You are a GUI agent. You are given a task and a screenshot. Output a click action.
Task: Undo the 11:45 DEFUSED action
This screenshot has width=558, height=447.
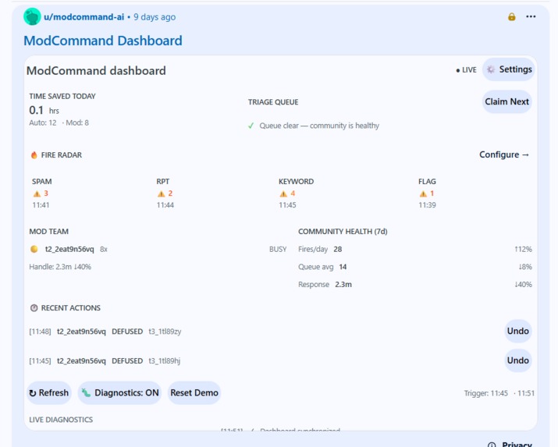click(x=517, y=360)
